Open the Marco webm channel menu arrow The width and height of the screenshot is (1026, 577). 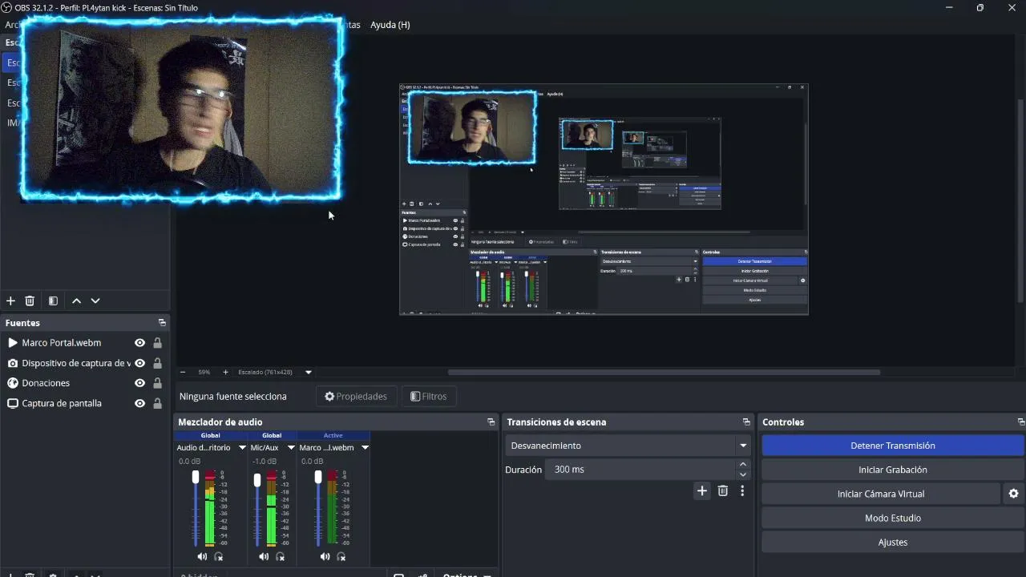click(x=365, y=448)
